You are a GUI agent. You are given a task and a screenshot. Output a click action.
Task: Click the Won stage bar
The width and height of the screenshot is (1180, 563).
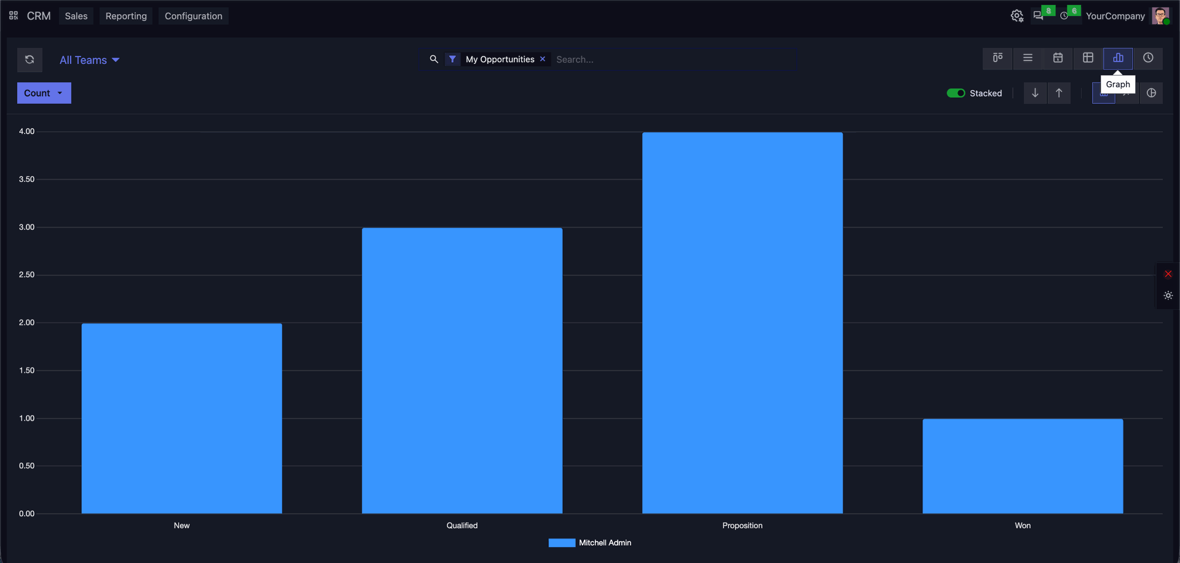pyautogui.click(x=1023, y=467)
